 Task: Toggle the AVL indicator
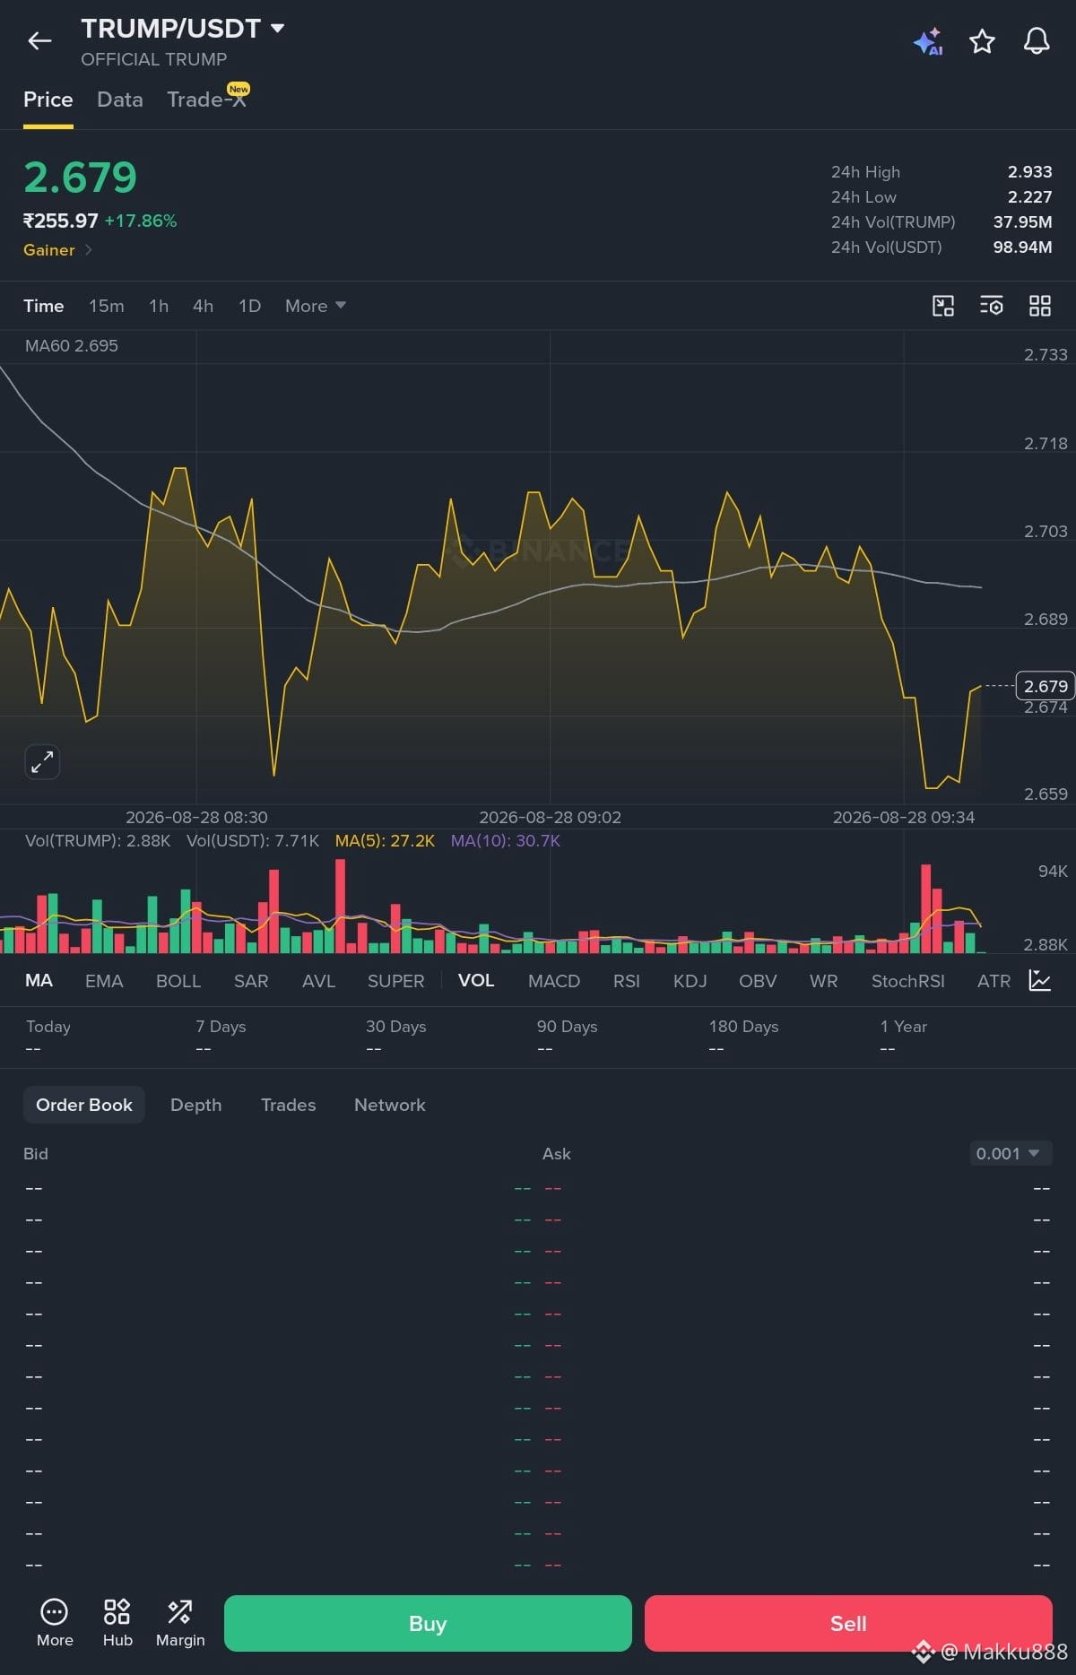point(319,981)
